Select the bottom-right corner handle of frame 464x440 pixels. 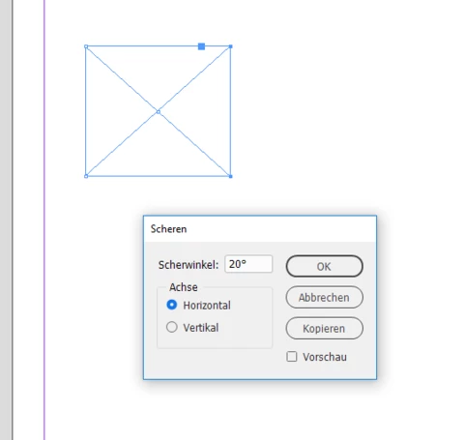[x=230, y=176]
